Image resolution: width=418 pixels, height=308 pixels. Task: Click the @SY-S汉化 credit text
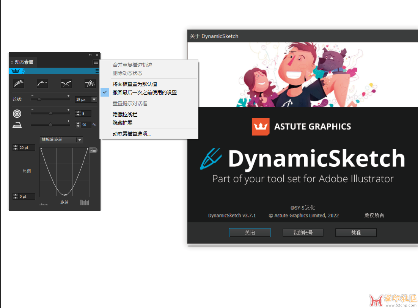coord(303,208)
